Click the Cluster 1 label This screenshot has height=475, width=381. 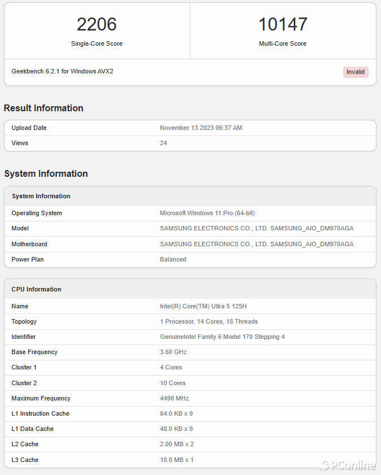24,367
